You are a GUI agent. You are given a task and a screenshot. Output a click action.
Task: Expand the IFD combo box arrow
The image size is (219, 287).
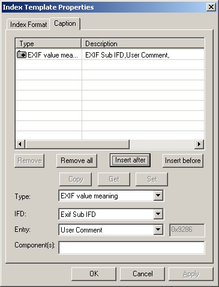click(158, 214)
